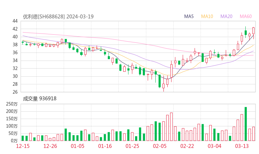Click the 02-05 date axis label
259x154 pixels.
click(x=160, y=146)
